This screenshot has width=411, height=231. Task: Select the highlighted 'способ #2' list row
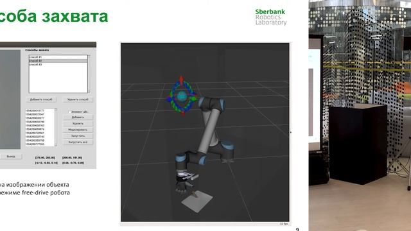click(58, 61)
